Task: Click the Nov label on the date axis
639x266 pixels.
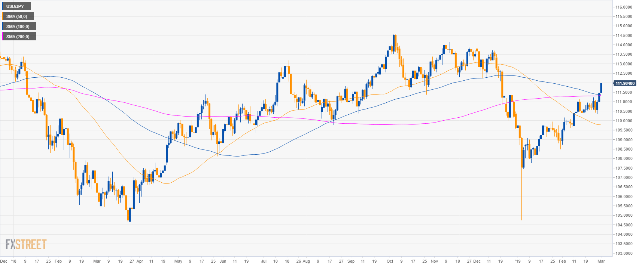Action: pos(434,261)
